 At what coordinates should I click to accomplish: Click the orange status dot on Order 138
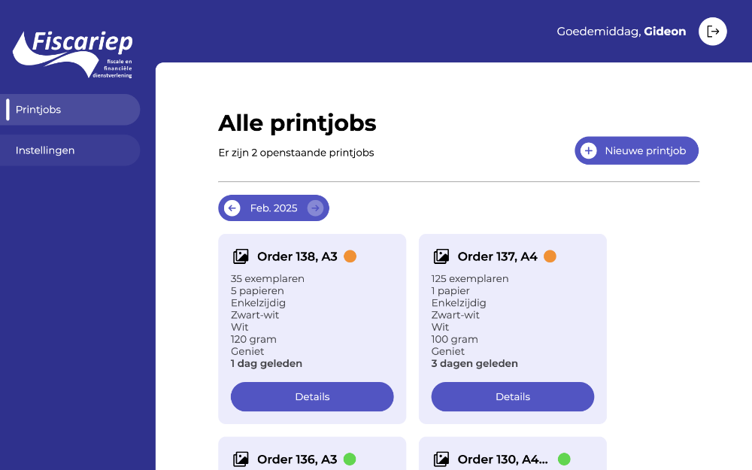pyautogui.click(x=350, y=256)
